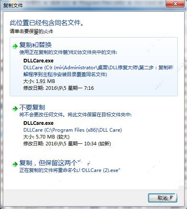The height and width of the screenshot is (209, 187).
Task: Choose the 复制和替换 option title
Action: (35, 45)
